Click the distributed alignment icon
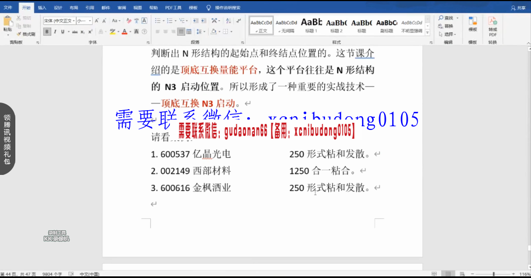Viewport: 531px width, 278px height. click(189, 32)
